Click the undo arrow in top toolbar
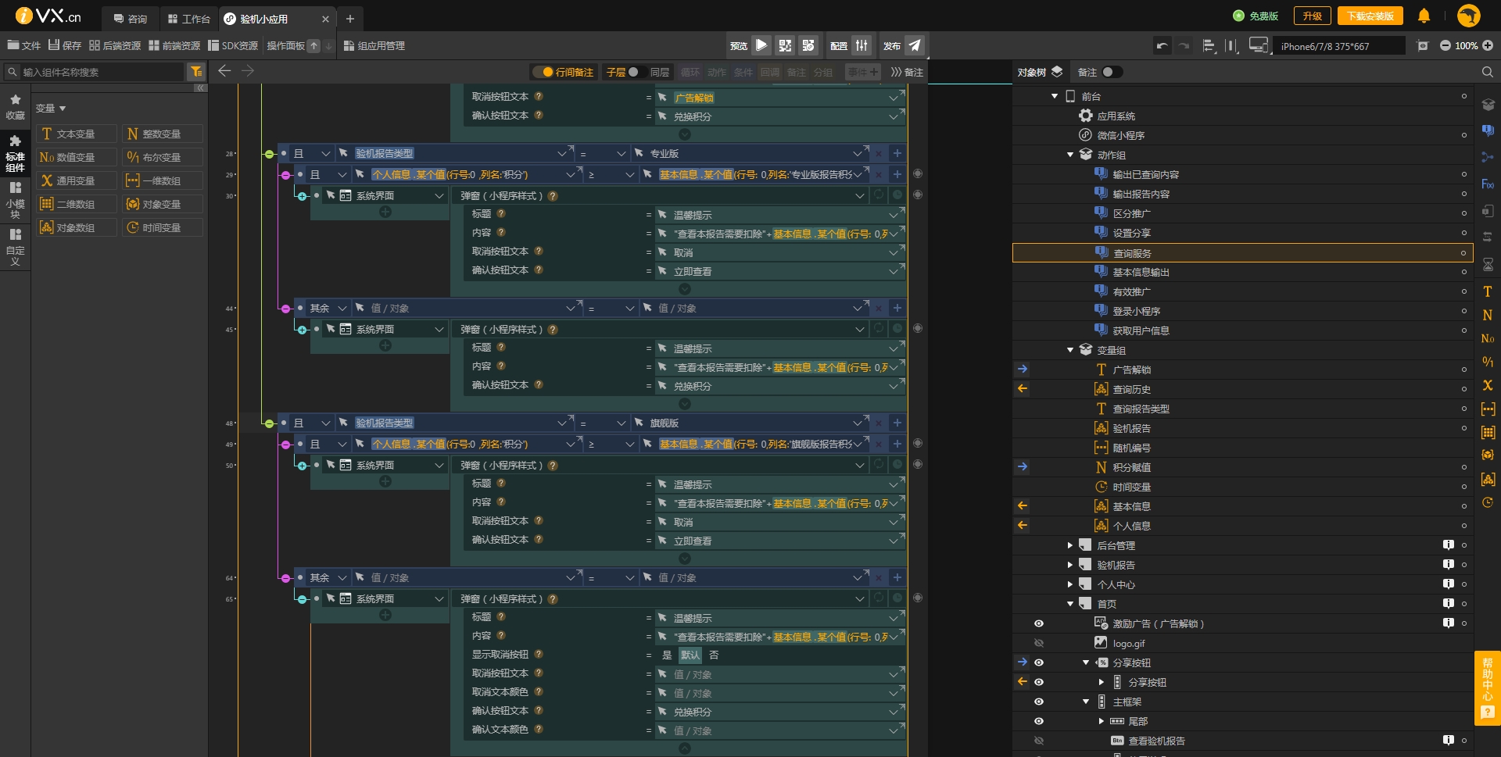 coord(1162,46)
